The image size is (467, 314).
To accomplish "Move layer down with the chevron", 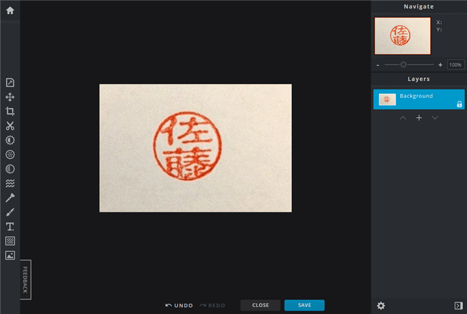I will click(435, 118).
